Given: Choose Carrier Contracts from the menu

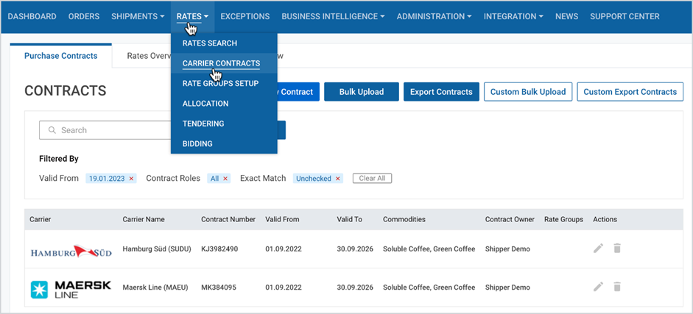Looking at the screenshot, I should click(224, 63).
